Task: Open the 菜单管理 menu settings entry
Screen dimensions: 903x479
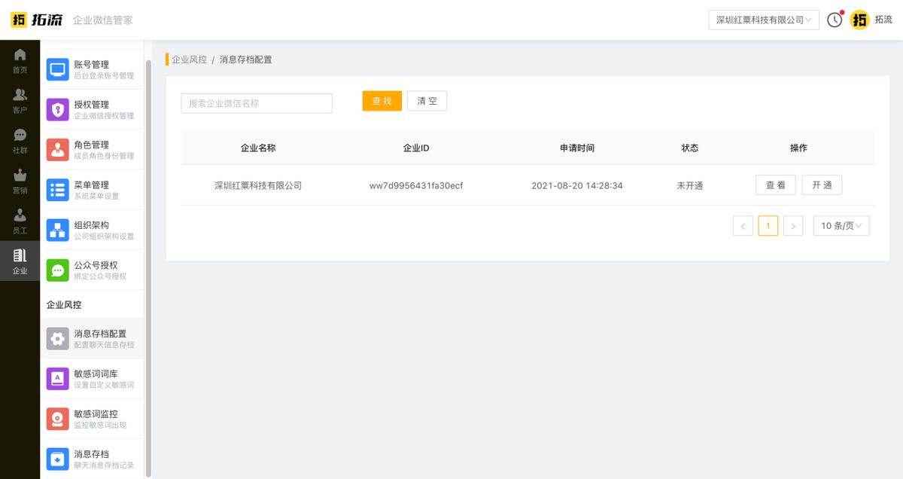Action: click(x=90, y=188)
